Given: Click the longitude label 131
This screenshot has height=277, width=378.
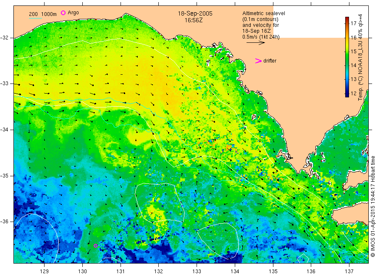Looking at the screenshot, I should 121,272.
